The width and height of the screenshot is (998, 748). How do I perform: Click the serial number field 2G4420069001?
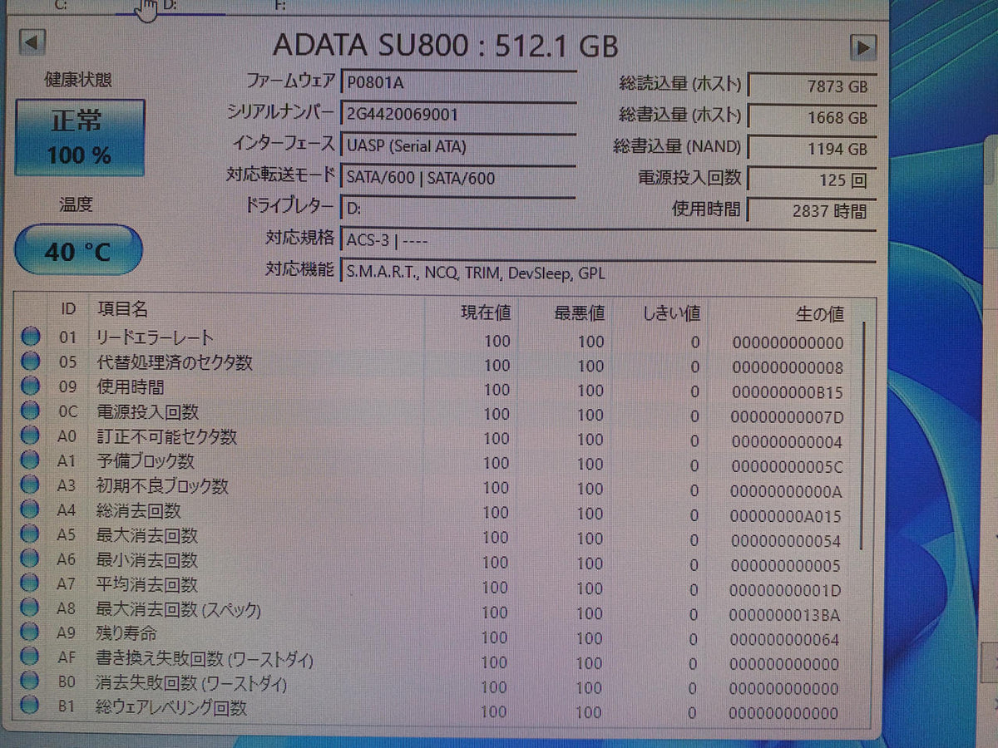click(x=458, y=114)
